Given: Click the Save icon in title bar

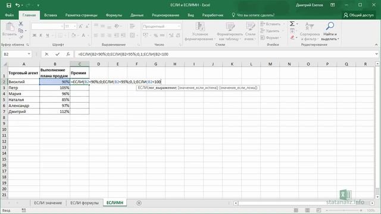Looking at the screenshot, I should tap(9, 5).
